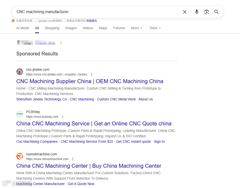240x188 pixels.
Task: Switch to the Images tab
Action: tap(71, 28)
